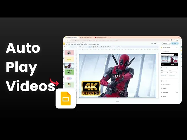The image size is (187, 140).
Task: Expand the Size and rotation section
Action: [x=162, y=85]
